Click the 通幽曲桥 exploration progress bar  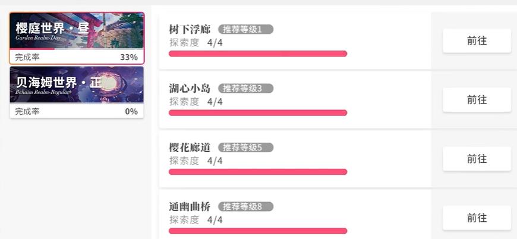click(258, 231)
